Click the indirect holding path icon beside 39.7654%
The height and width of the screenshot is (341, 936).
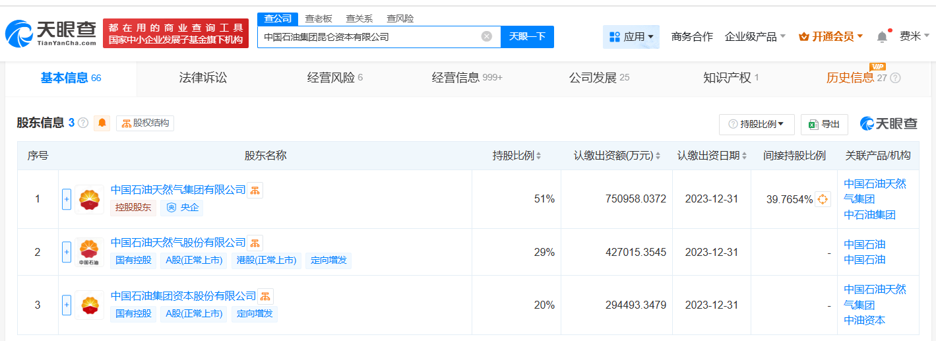point(823,199)
